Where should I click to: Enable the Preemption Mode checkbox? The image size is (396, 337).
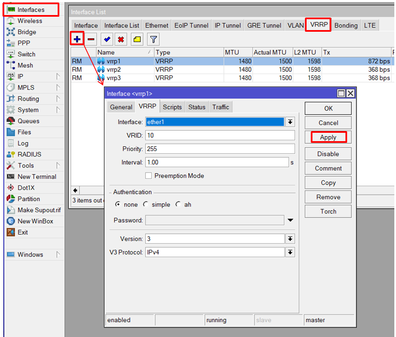pos(148,176)
